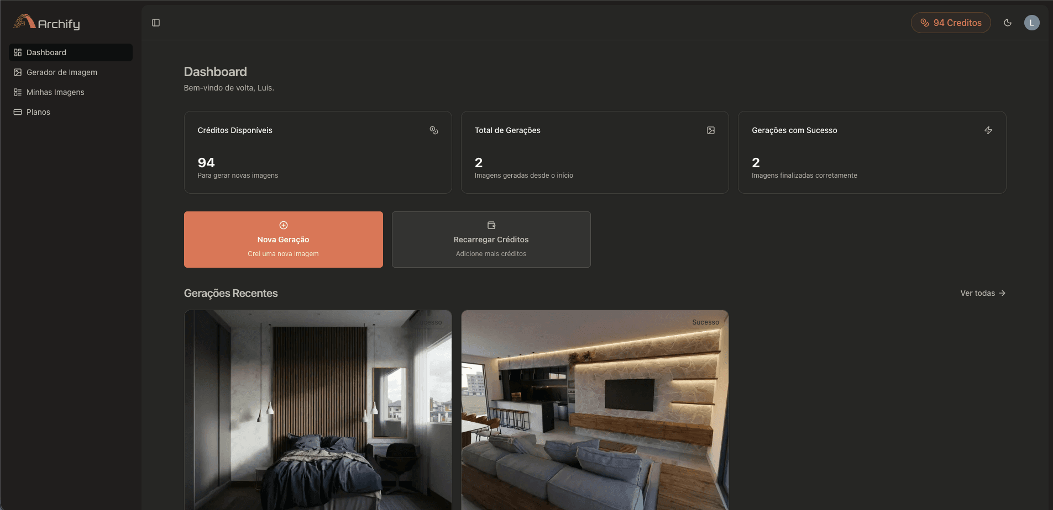Collapse the sidebar using the panel icon

[156, 22]
